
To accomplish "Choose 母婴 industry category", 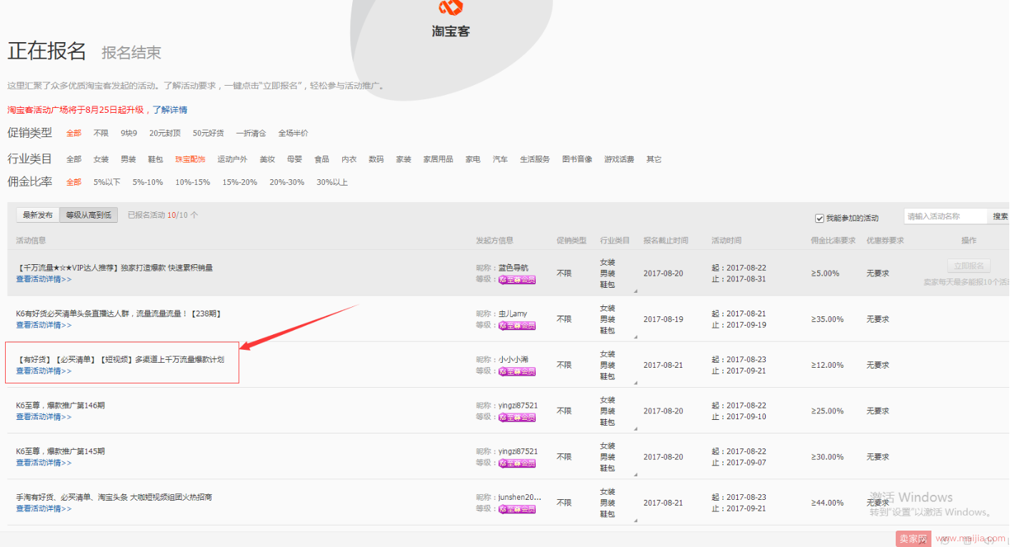I will [294, 159].
